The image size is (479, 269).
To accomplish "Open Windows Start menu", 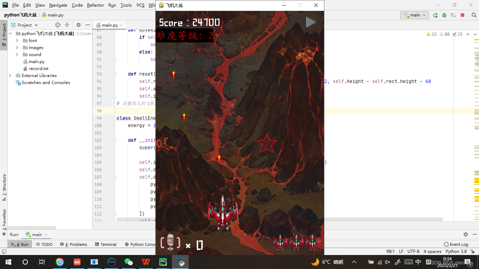I will 8,262.
